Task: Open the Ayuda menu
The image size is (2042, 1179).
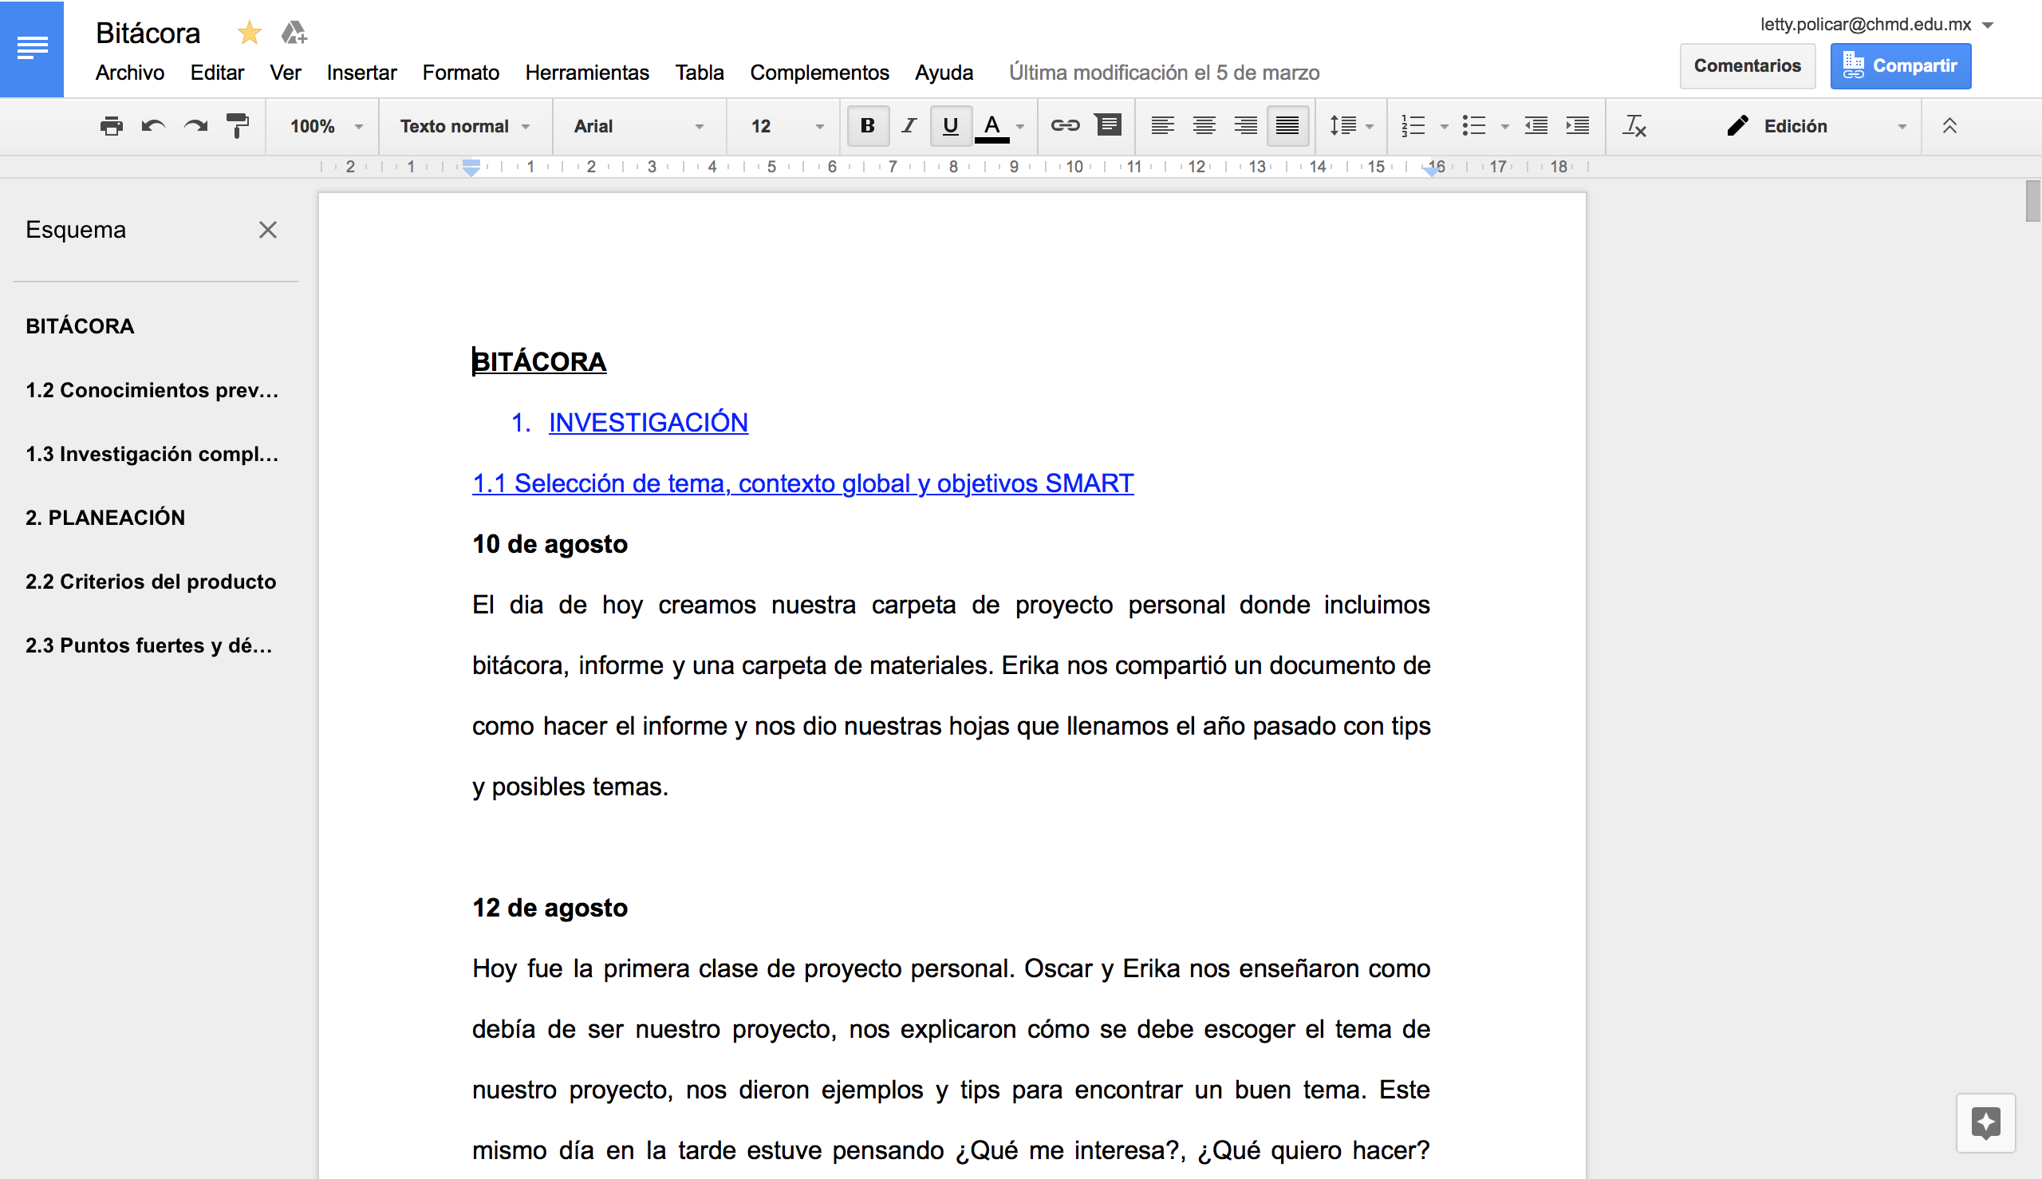Action: (x=944, y=72)
